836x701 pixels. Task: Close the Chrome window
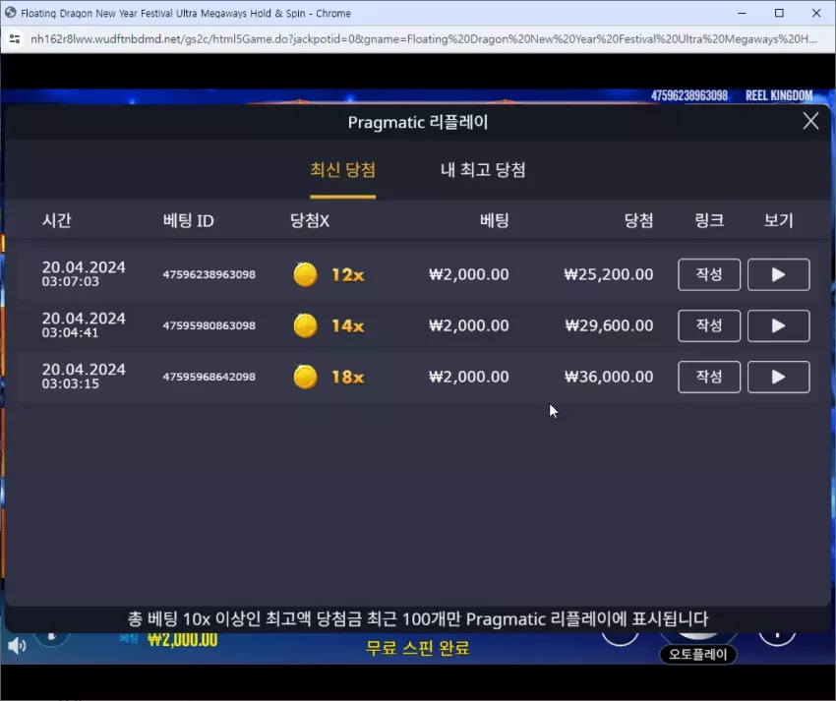tap(816, 13)
